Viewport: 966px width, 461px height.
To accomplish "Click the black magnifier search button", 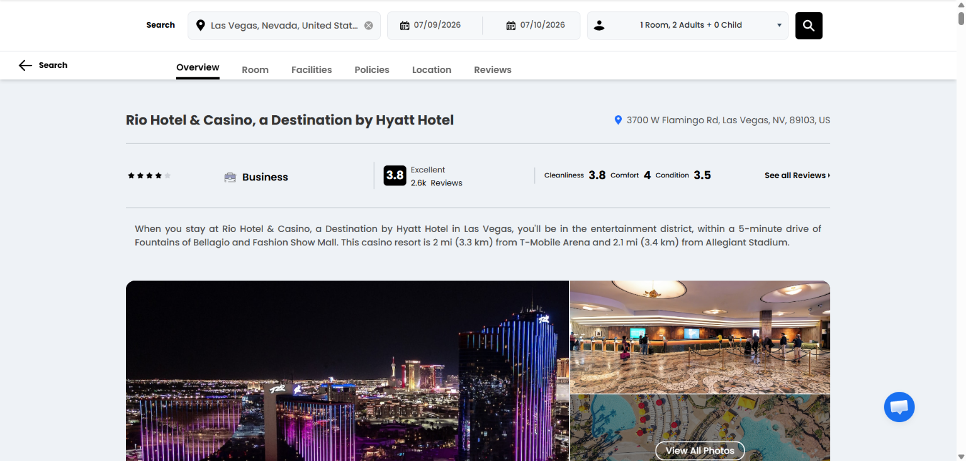I will coord(809,26).
